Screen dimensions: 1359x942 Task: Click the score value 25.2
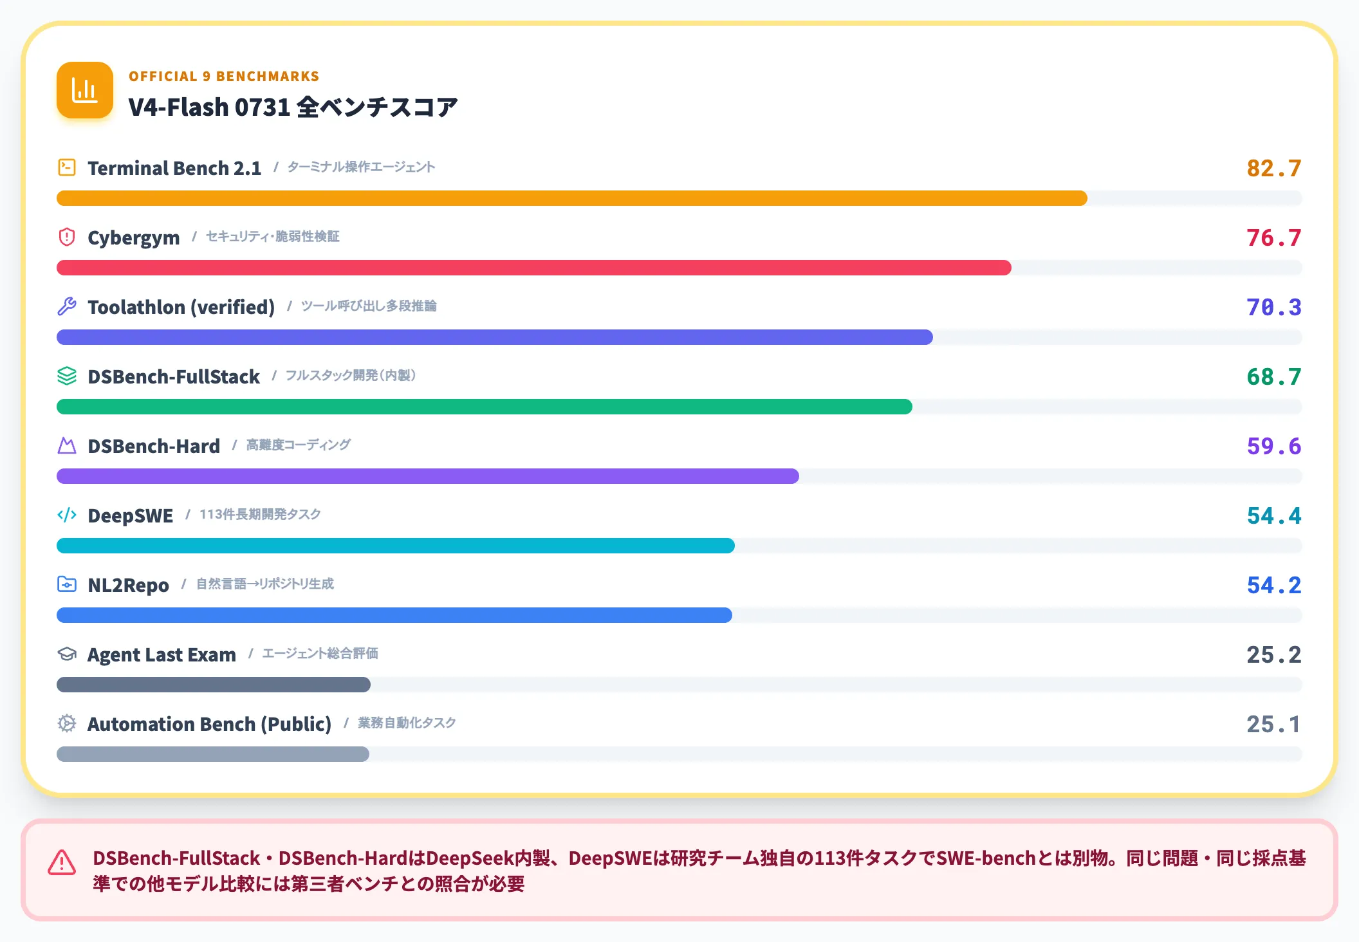click(1274, 654)
